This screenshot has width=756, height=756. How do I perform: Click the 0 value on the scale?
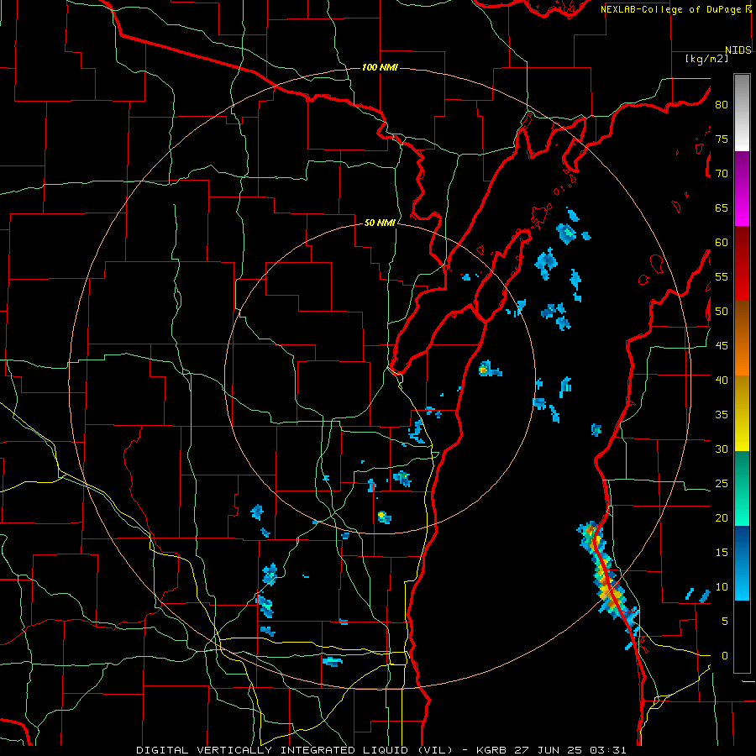point(725,656)
